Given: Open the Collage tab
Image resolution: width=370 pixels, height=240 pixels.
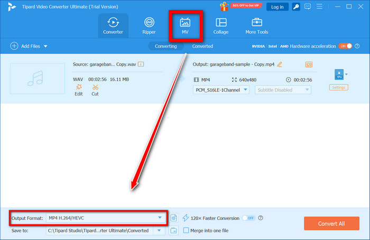Looking at the screenshot, I should coord(221,26).
